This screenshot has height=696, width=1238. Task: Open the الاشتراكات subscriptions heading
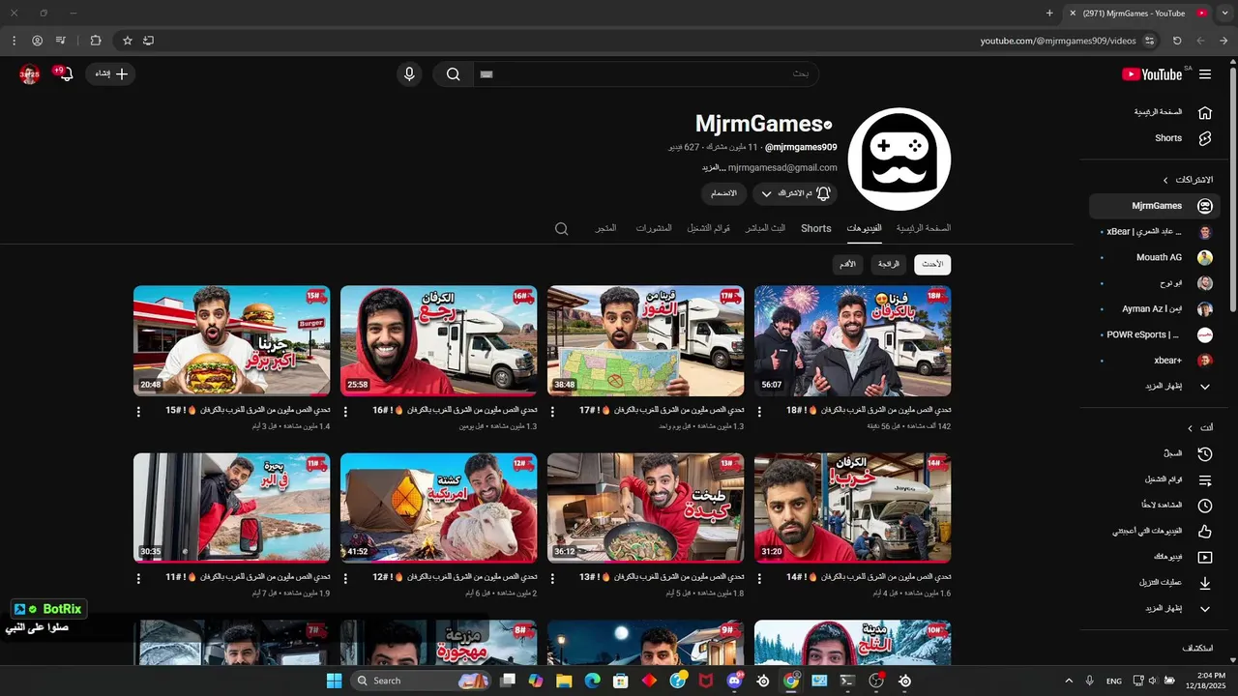click(x=1187, y=180)
